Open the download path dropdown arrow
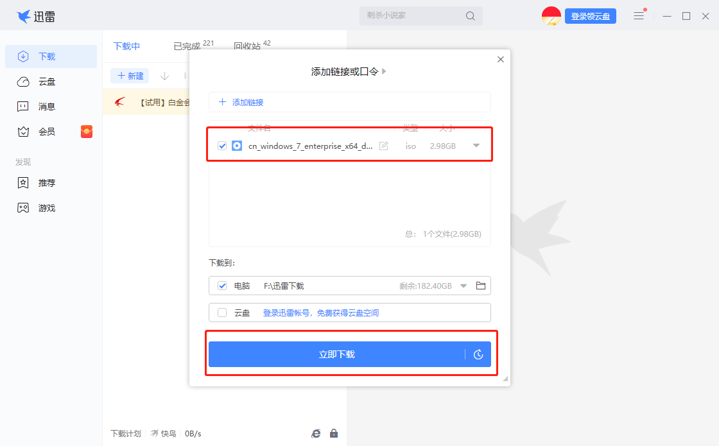719x446 pixels. point(463,286)
